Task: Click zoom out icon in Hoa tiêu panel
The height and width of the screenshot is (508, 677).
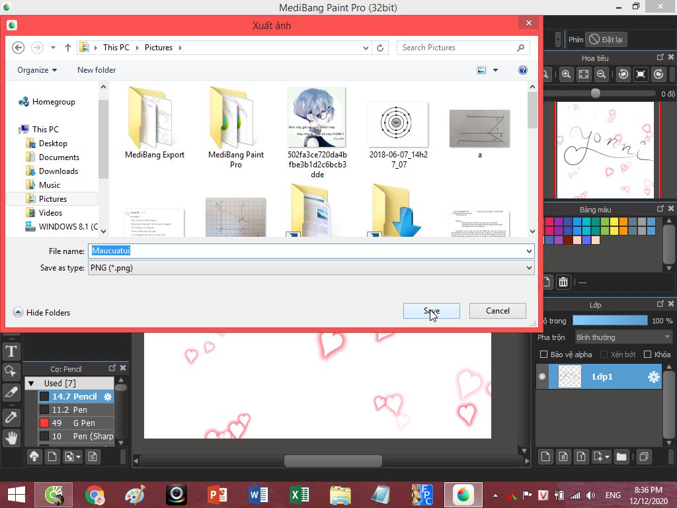Action: coord(601,74)
